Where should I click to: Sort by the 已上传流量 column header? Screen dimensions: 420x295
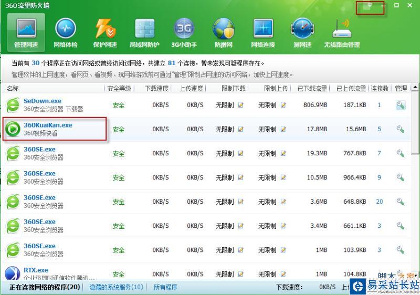pyautogui.click(x=351, y=88)
